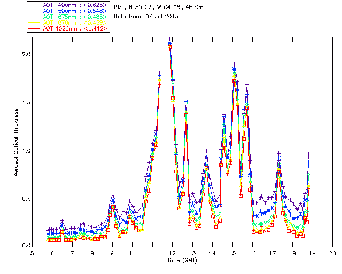Click the 'Data from: 07 Jul 2013' line

[x=146, y=17]
